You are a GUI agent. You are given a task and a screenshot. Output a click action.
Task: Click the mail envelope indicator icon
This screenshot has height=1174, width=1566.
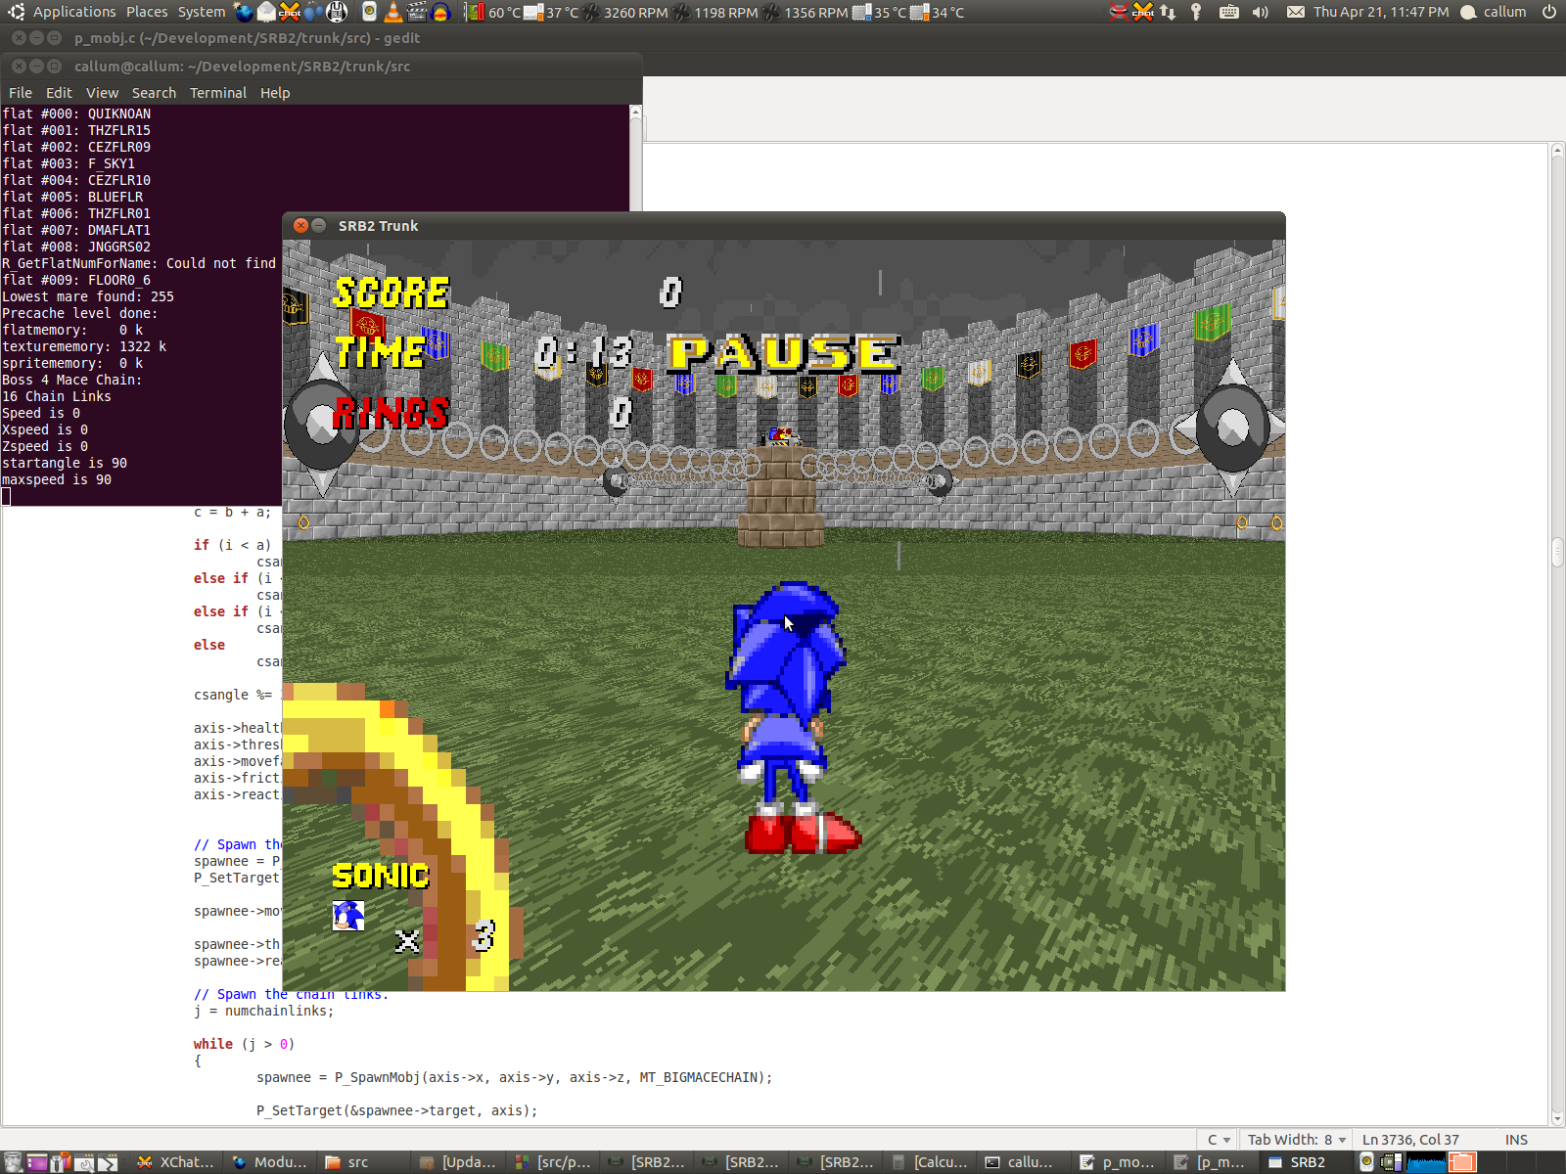tap(1295, 12)
